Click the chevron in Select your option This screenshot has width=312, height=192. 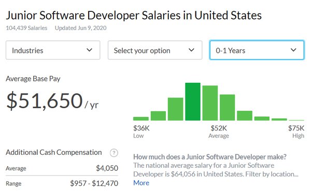click(191, 50)
